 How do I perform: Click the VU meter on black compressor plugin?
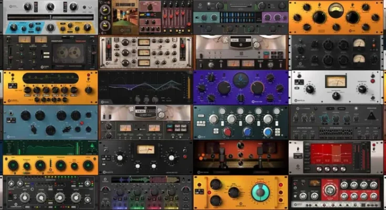tap(145, 149)
